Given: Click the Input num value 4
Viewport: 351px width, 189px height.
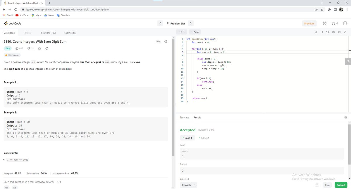Looking at the screenshot, I should (262, 156).
